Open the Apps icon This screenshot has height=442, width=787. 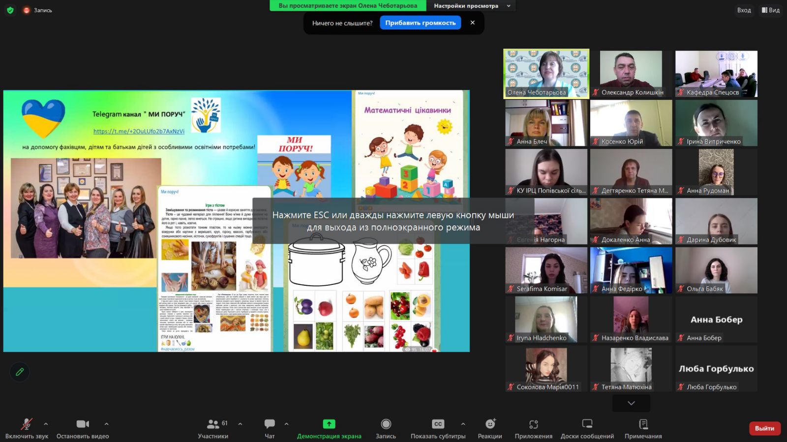pyautogui.click(x=533, y=424)
